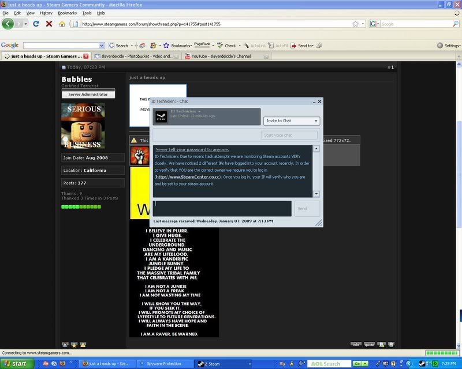Click the warning triangle icon under Bubbles' post
The height and width of the screenshot is (369, 462).
[83, 345]
